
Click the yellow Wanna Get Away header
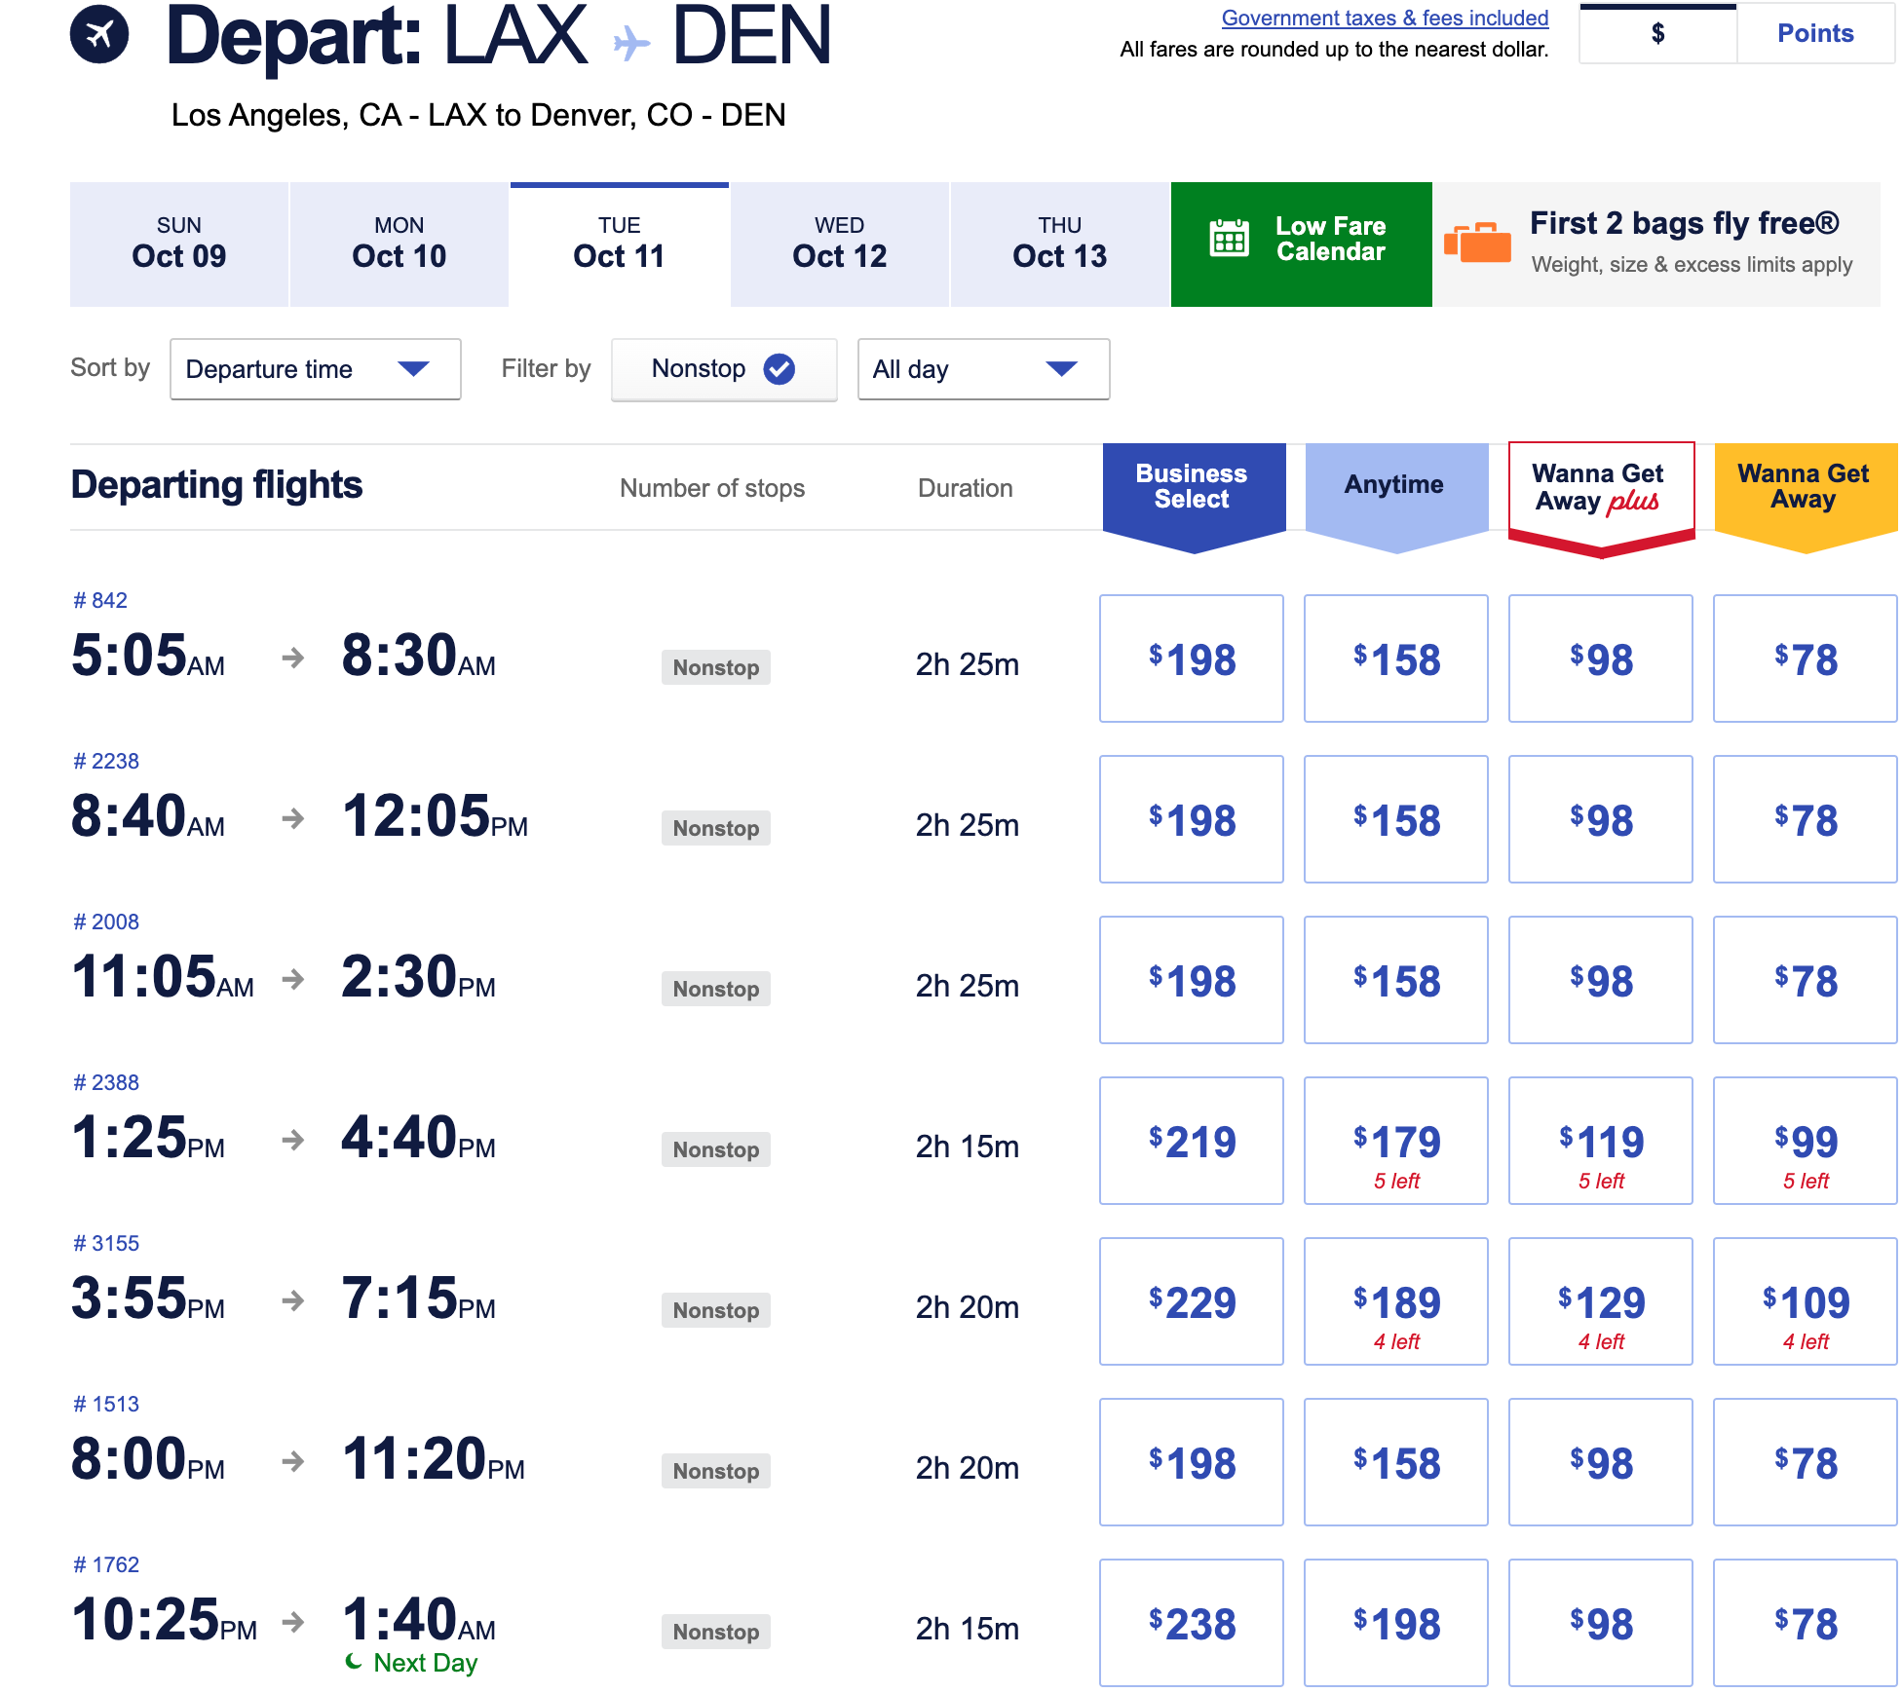[x=1804, y=487]
